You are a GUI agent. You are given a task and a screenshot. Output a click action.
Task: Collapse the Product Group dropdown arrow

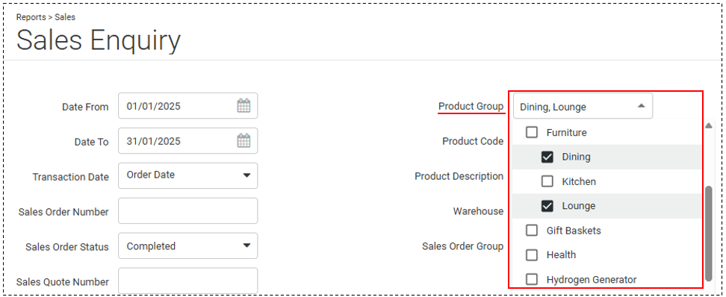pos(642,106)
